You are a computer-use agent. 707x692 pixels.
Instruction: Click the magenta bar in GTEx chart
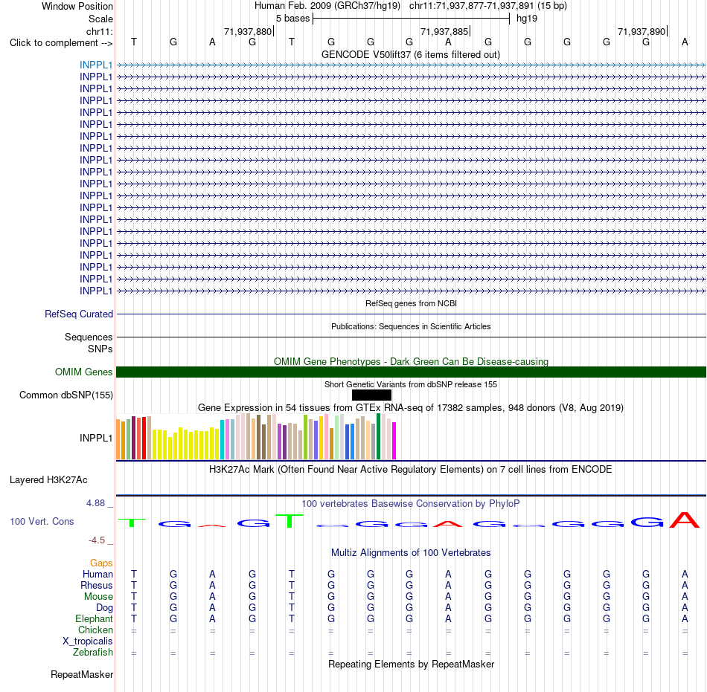394,441
